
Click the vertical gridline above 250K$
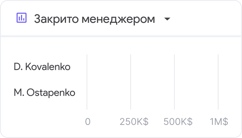130,82
